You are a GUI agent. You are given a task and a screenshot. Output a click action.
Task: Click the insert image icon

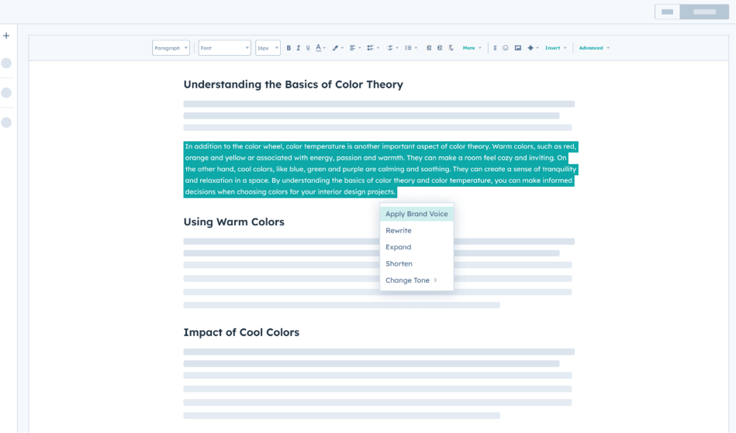pos(518,48)
